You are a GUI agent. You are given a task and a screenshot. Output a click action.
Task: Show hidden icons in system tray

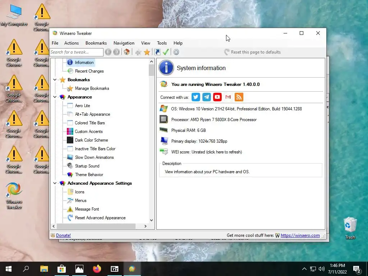(304, 269)
